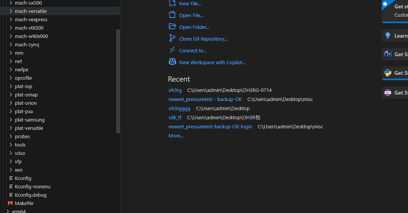Expand the mach-versatile folder chevron
This screenshot has width=408, height=213.
coord(11,11)
